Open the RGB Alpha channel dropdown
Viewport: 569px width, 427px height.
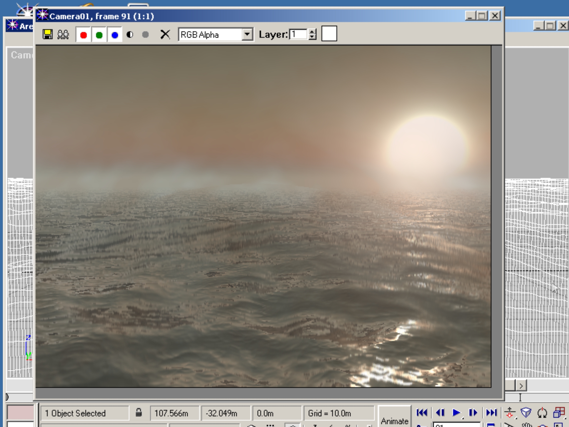coord(247,35)
